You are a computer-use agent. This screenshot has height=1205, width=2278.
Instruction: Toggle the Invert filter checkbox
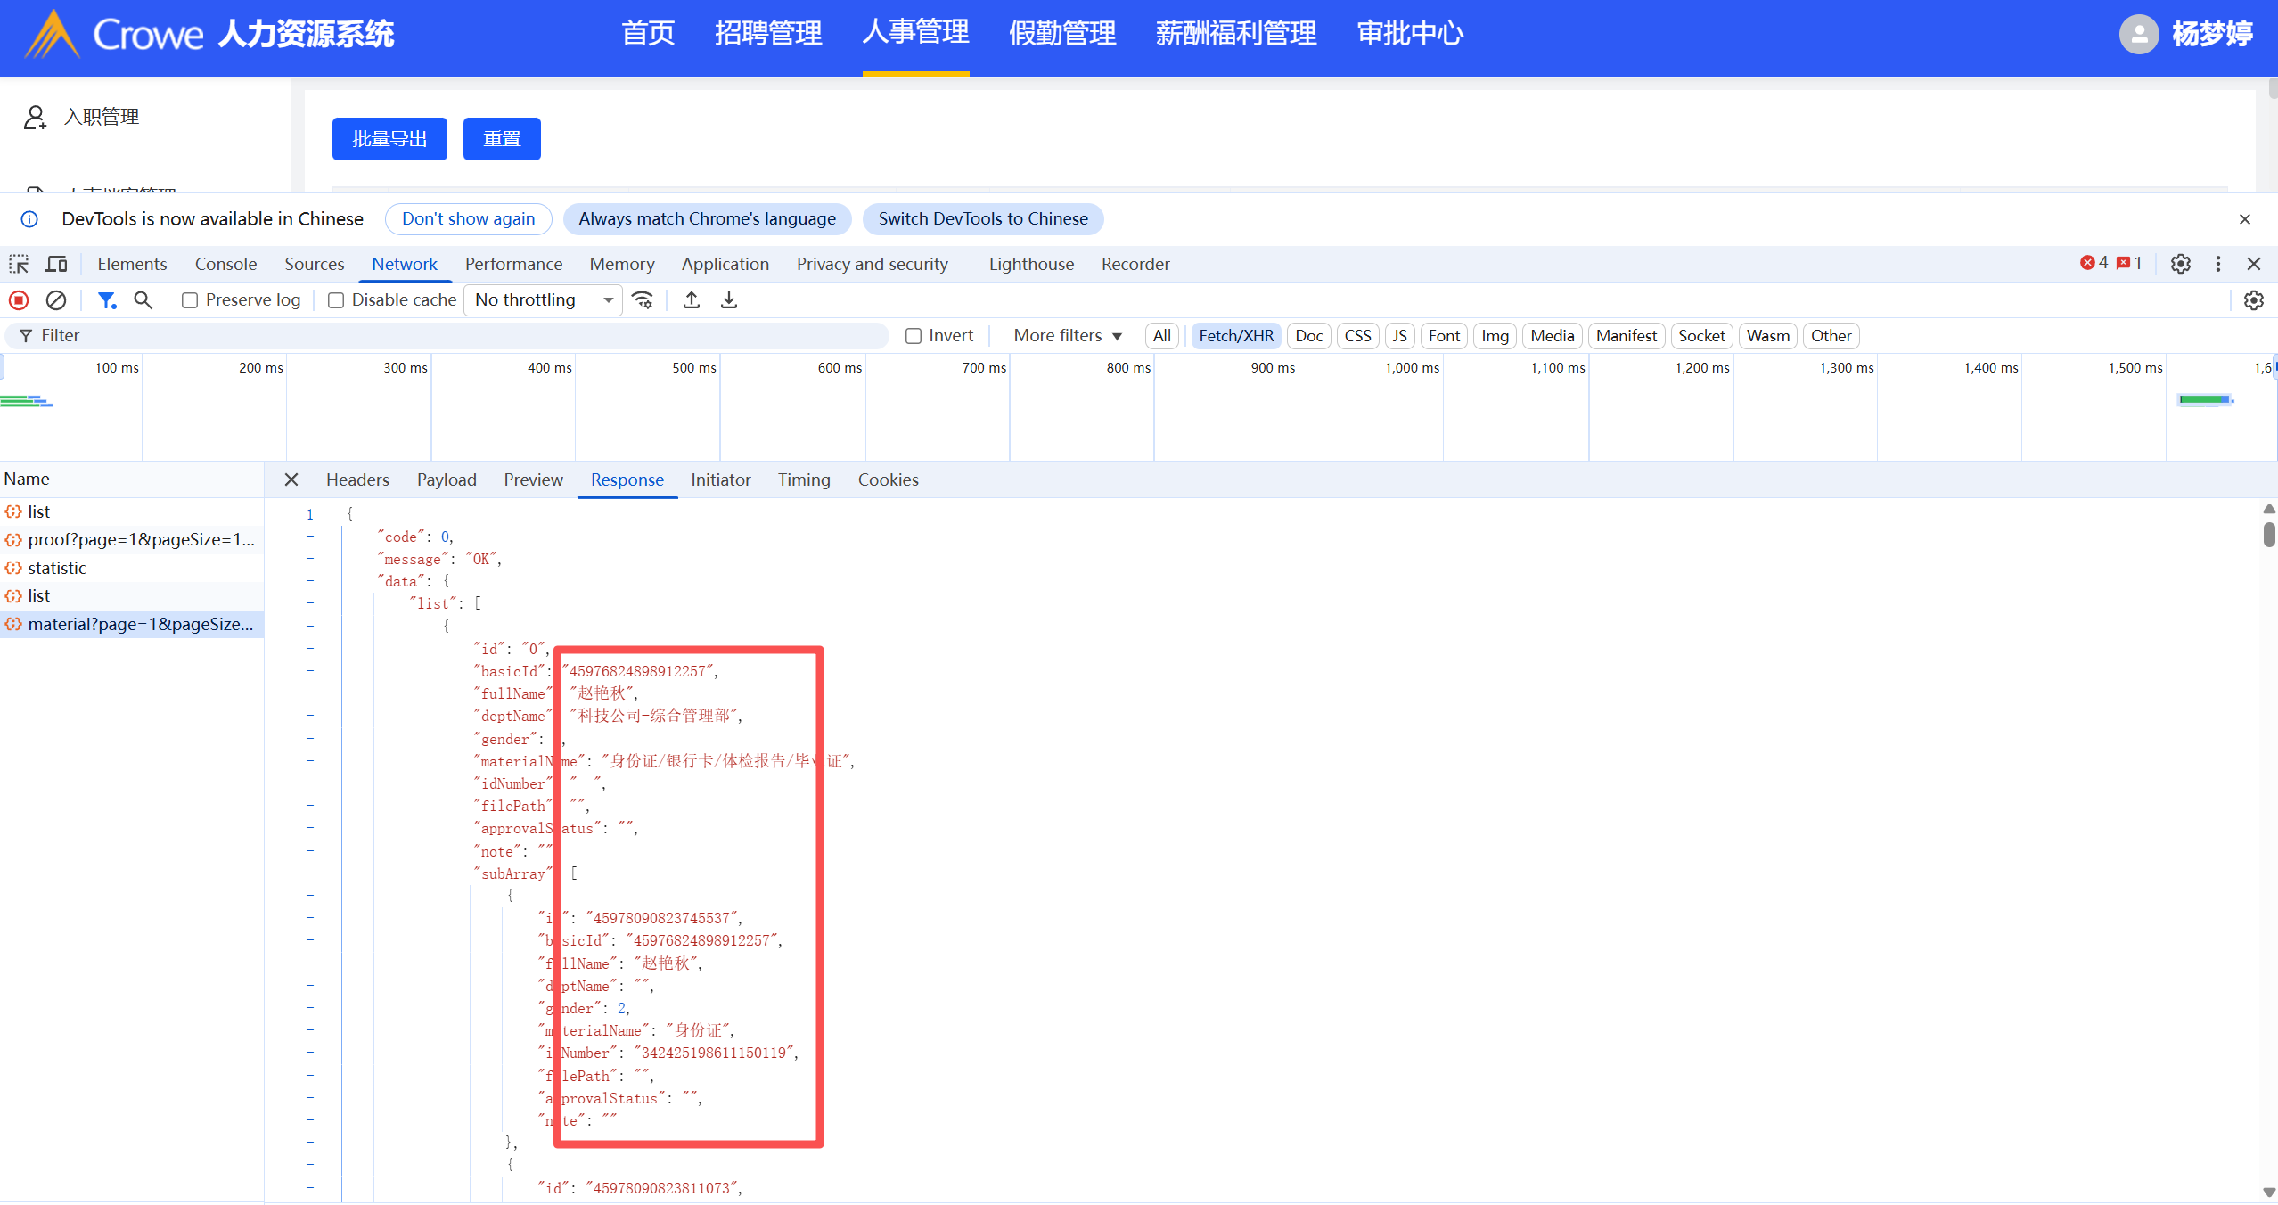click(x=914, y=336)
